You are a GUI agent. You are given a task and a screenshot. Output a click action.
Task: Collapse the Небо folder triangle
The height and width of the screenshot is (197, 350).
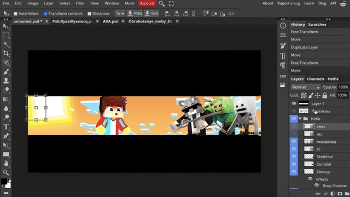[300, 119]
